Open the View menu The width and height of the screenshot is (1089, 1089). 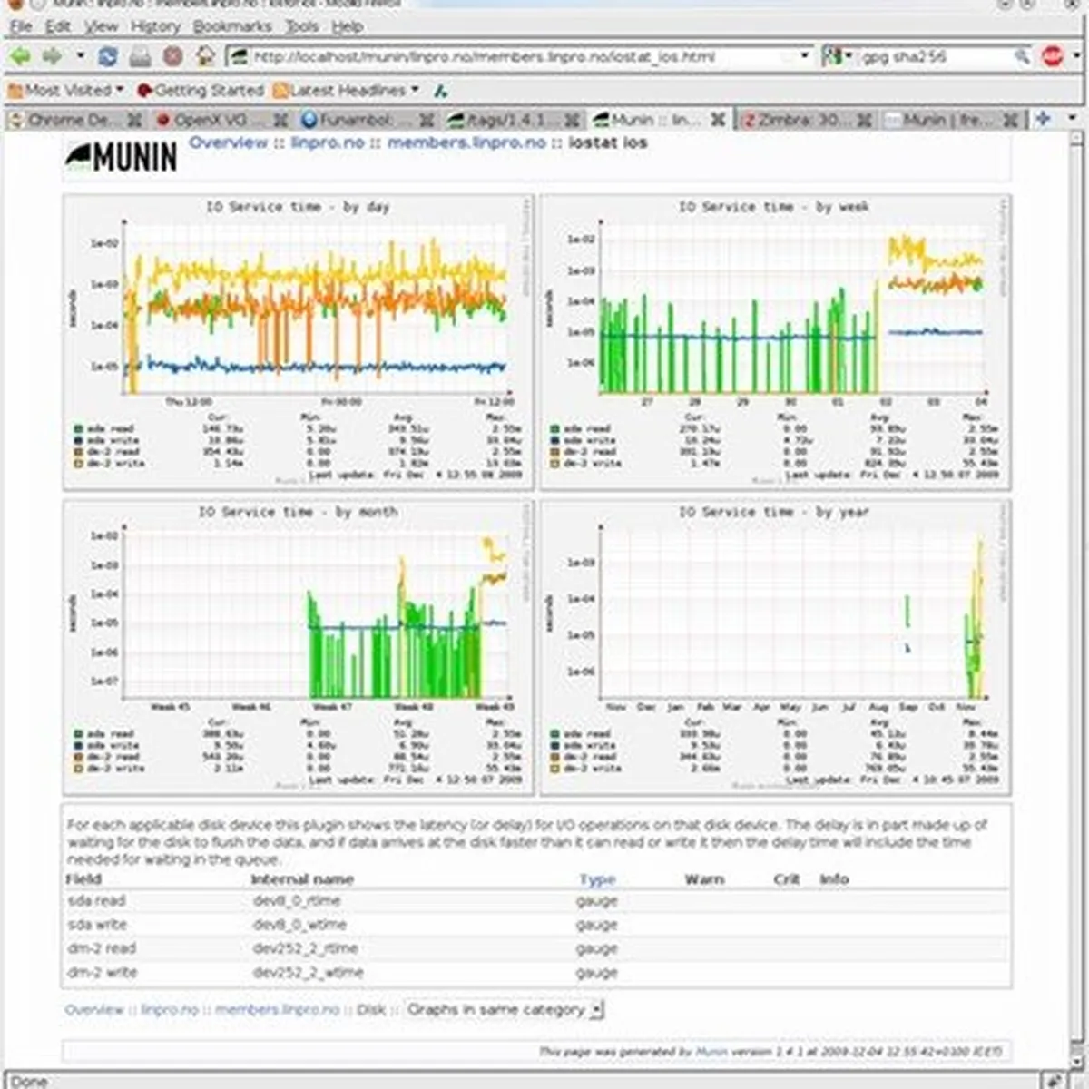click(x=102, y=26)
